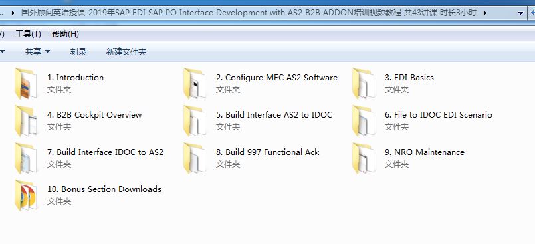The width and height of the screenshot is (535, 244).
Task: Select the '9. NRO Maintenance' name text
Action: (x=425, y=152)
